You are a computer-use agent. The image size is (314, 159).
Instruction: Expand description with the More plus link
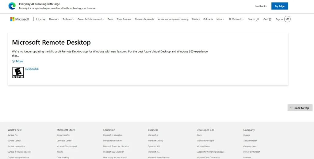pyautogui.click(x=17, y=61)
